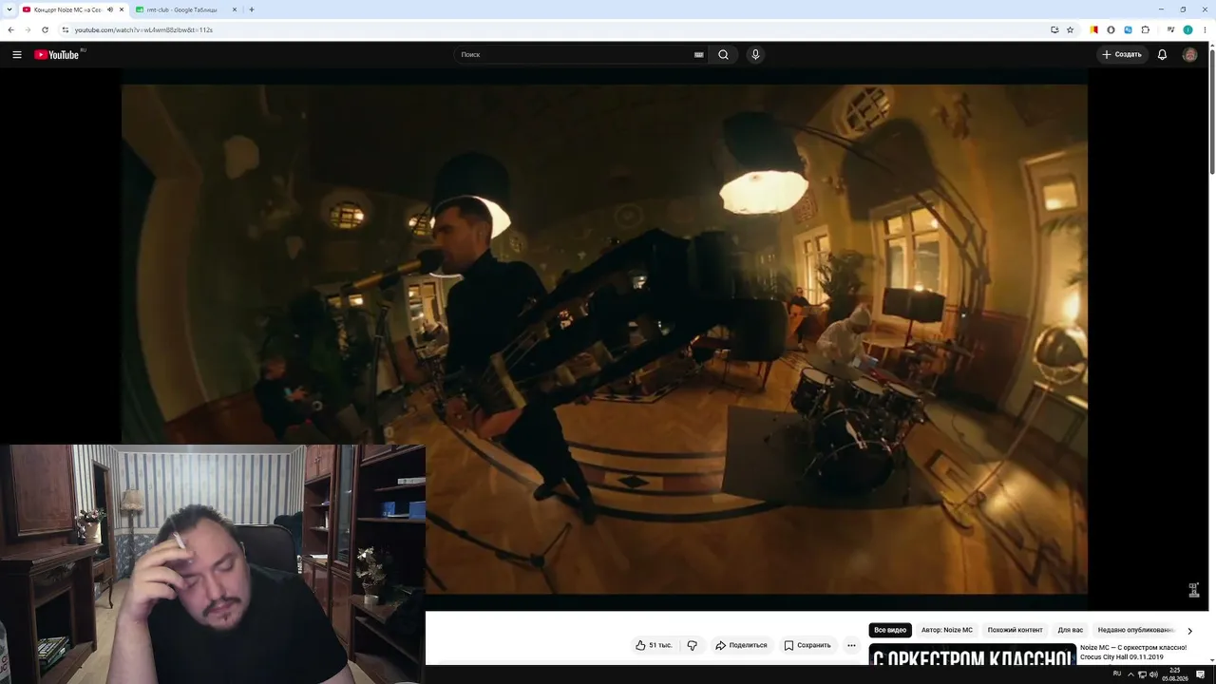This screenshot has width=1216, height=684.
Task: View site information for youtube.com
Action: [65, 29]
